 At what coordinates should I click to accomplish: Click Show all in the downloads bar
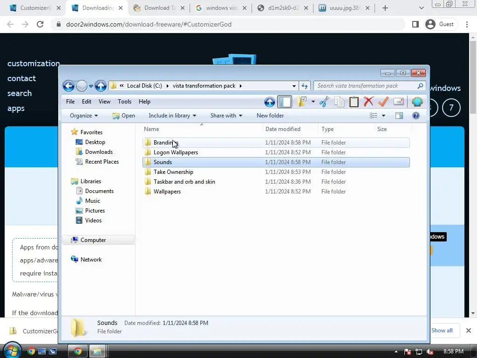(x=442, y=330)
